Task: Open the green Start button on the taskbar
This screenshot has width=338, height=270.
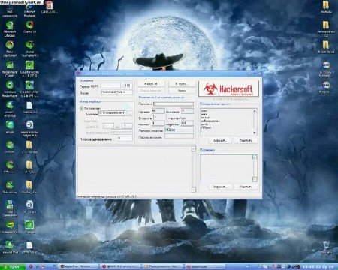Action: [13, 266]
